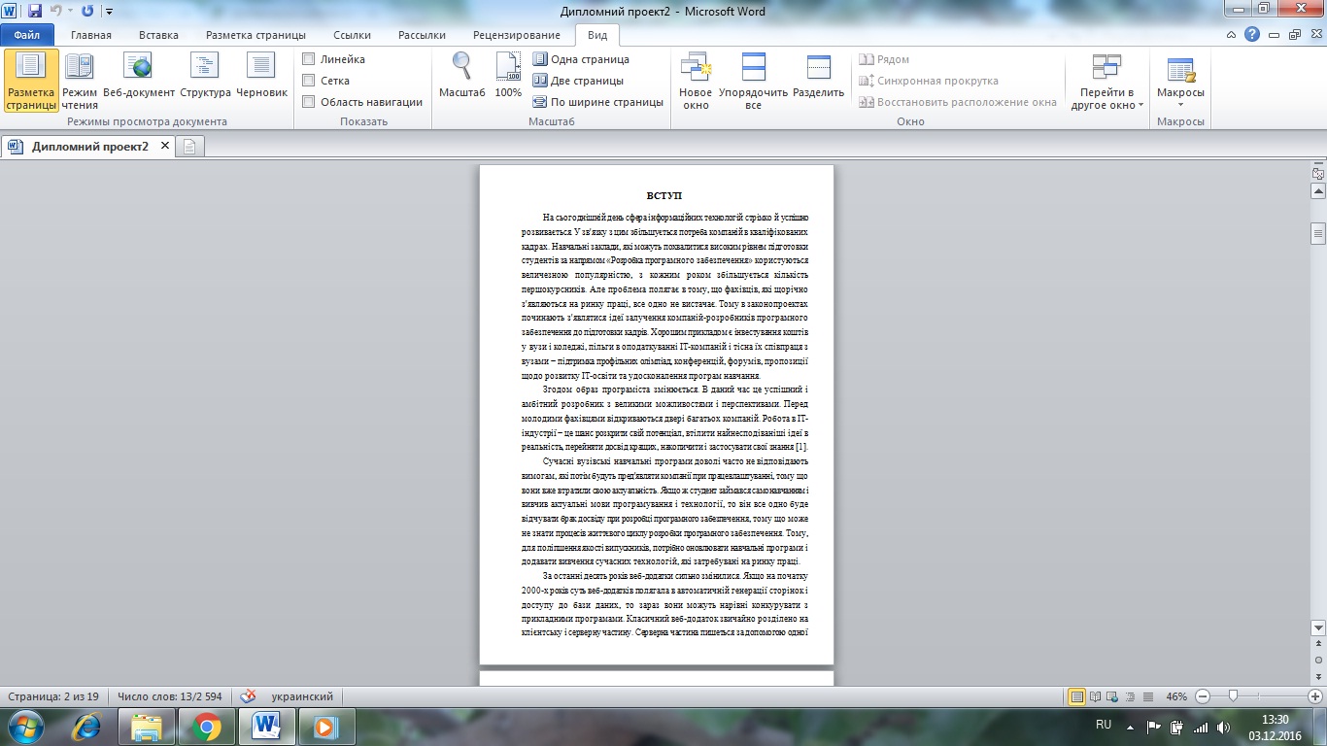Click the zoom slider handle

1233,696
